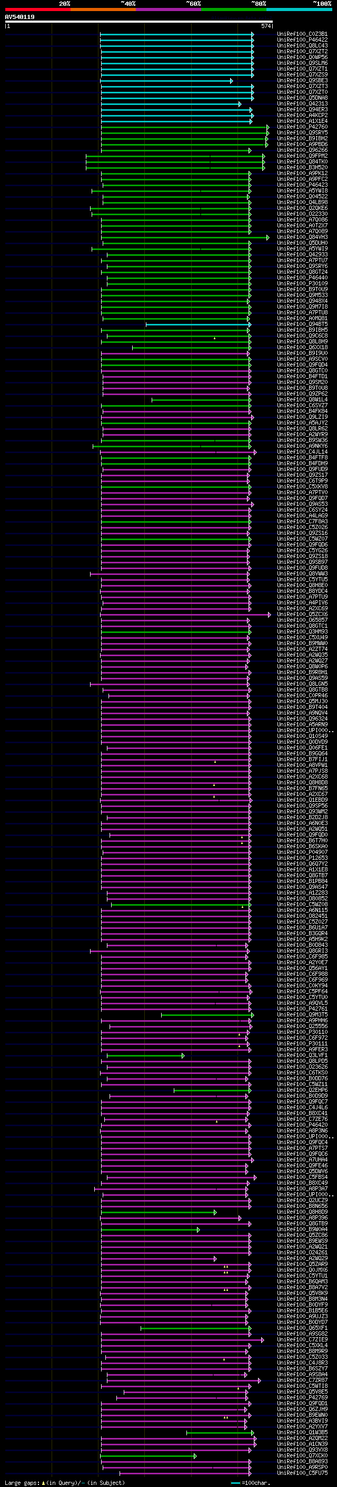Select UniRef100_P30110 label
Screen dimensions: 337x1487
point(302,1032)
